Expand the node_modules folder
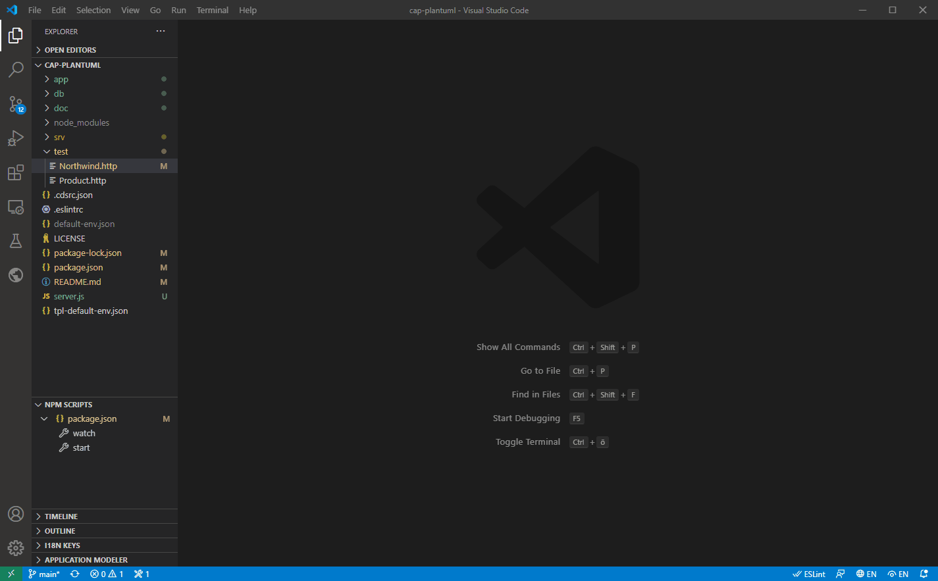The width and height of the screenshot is (938, 581). click(x=105, y=122)
